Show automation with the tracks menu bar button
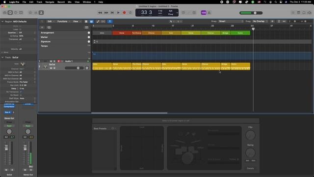Screen dimensions: 314x177 98,22
